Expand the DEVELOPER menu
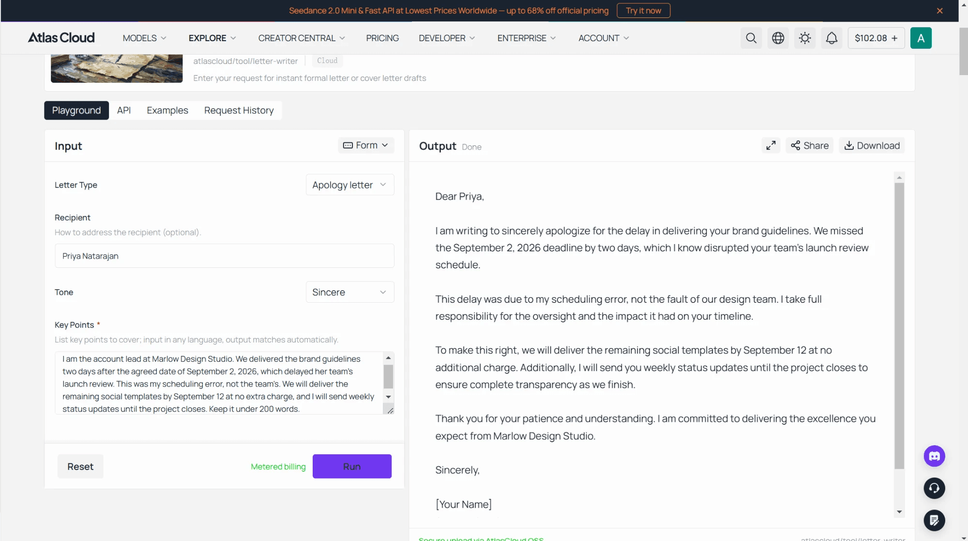This screenshot has height=541, width=968. coord(447,38)
